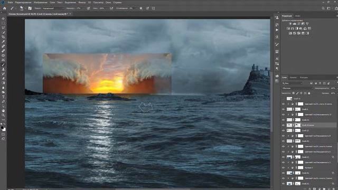Image resolution: width=338 pixels, height=190 pixels.
Task: Add a Brightness/Contrast adjustment
Action: click(290, 24)
